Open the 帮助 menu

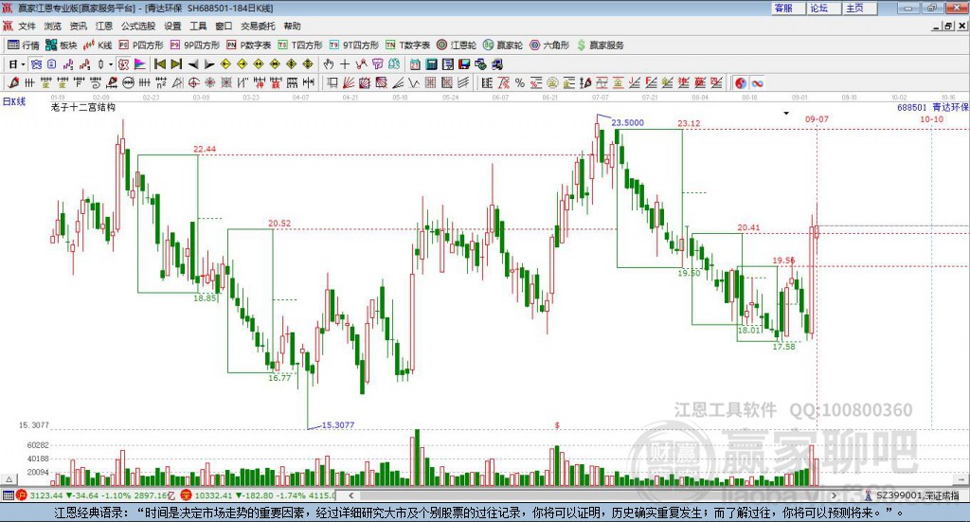292,26
